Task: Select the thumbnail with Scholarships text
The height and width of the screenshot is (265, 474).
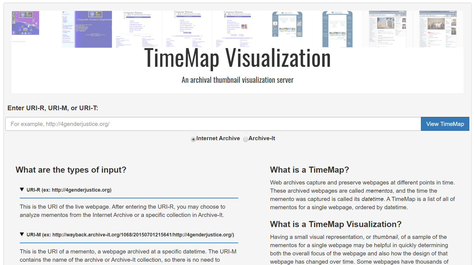Action: pos(187,29)
